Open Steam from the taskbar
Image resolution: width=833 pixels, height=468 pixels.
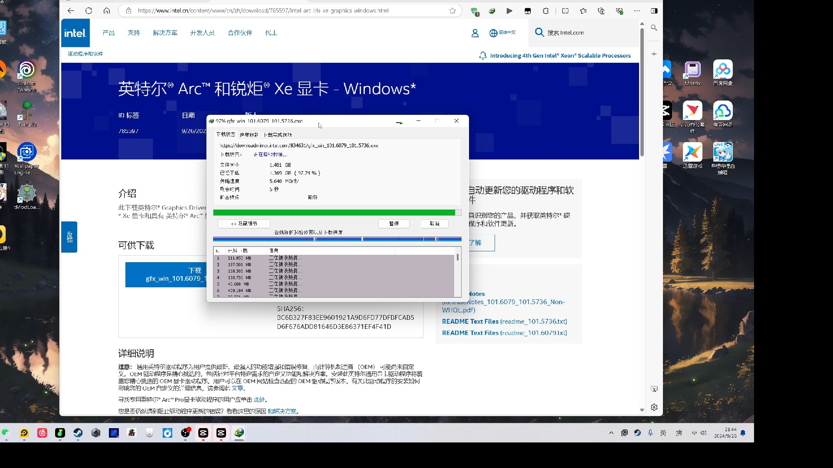pos(78,433)
